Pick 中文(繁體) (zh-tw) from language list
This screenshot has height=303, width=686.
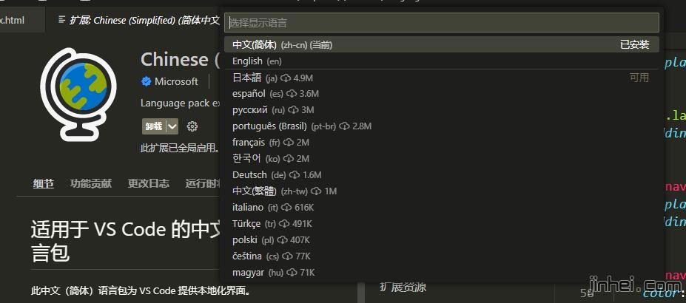point(442,191)
